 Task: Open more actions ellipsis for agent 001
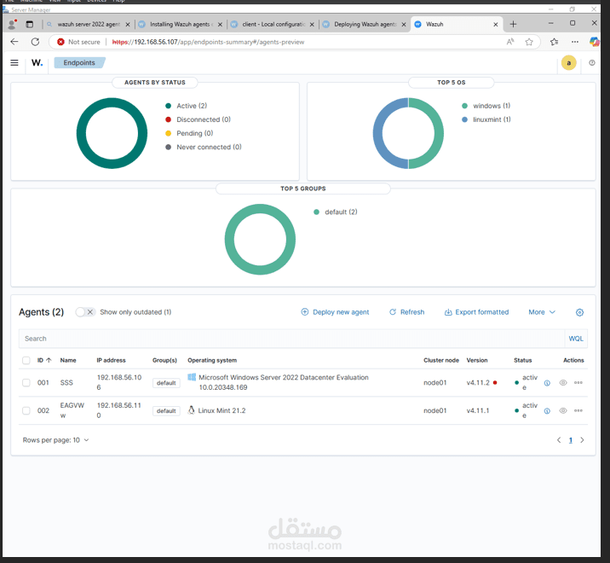coord(578,383)
